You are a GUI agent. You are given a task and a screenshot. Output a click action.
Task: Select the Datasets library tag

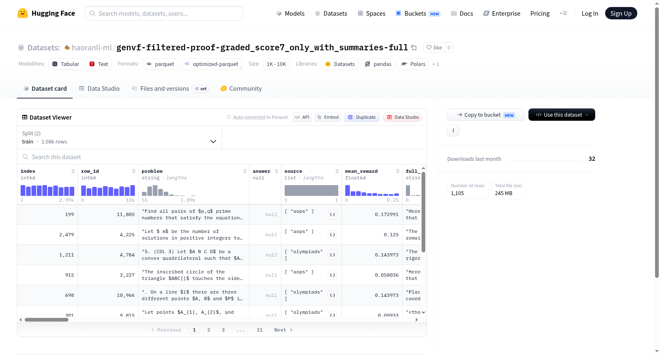(x=340, y=64)
